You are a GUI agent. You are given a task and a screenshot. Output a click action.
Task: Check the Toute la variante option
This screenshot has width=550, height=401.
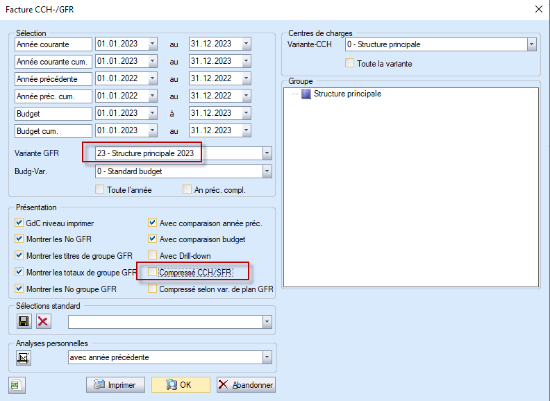[x=351, y=64]
